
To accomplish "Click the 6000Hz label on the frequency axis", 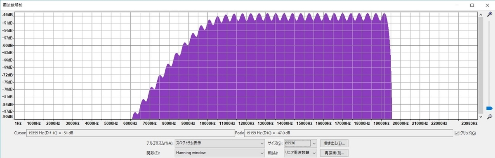I will click(130, 123).
